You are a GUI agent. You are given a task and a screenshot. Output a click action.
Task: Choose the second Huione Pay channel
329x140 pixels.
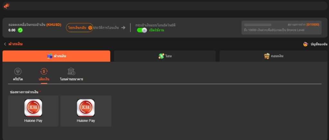[x=86, y=111]
